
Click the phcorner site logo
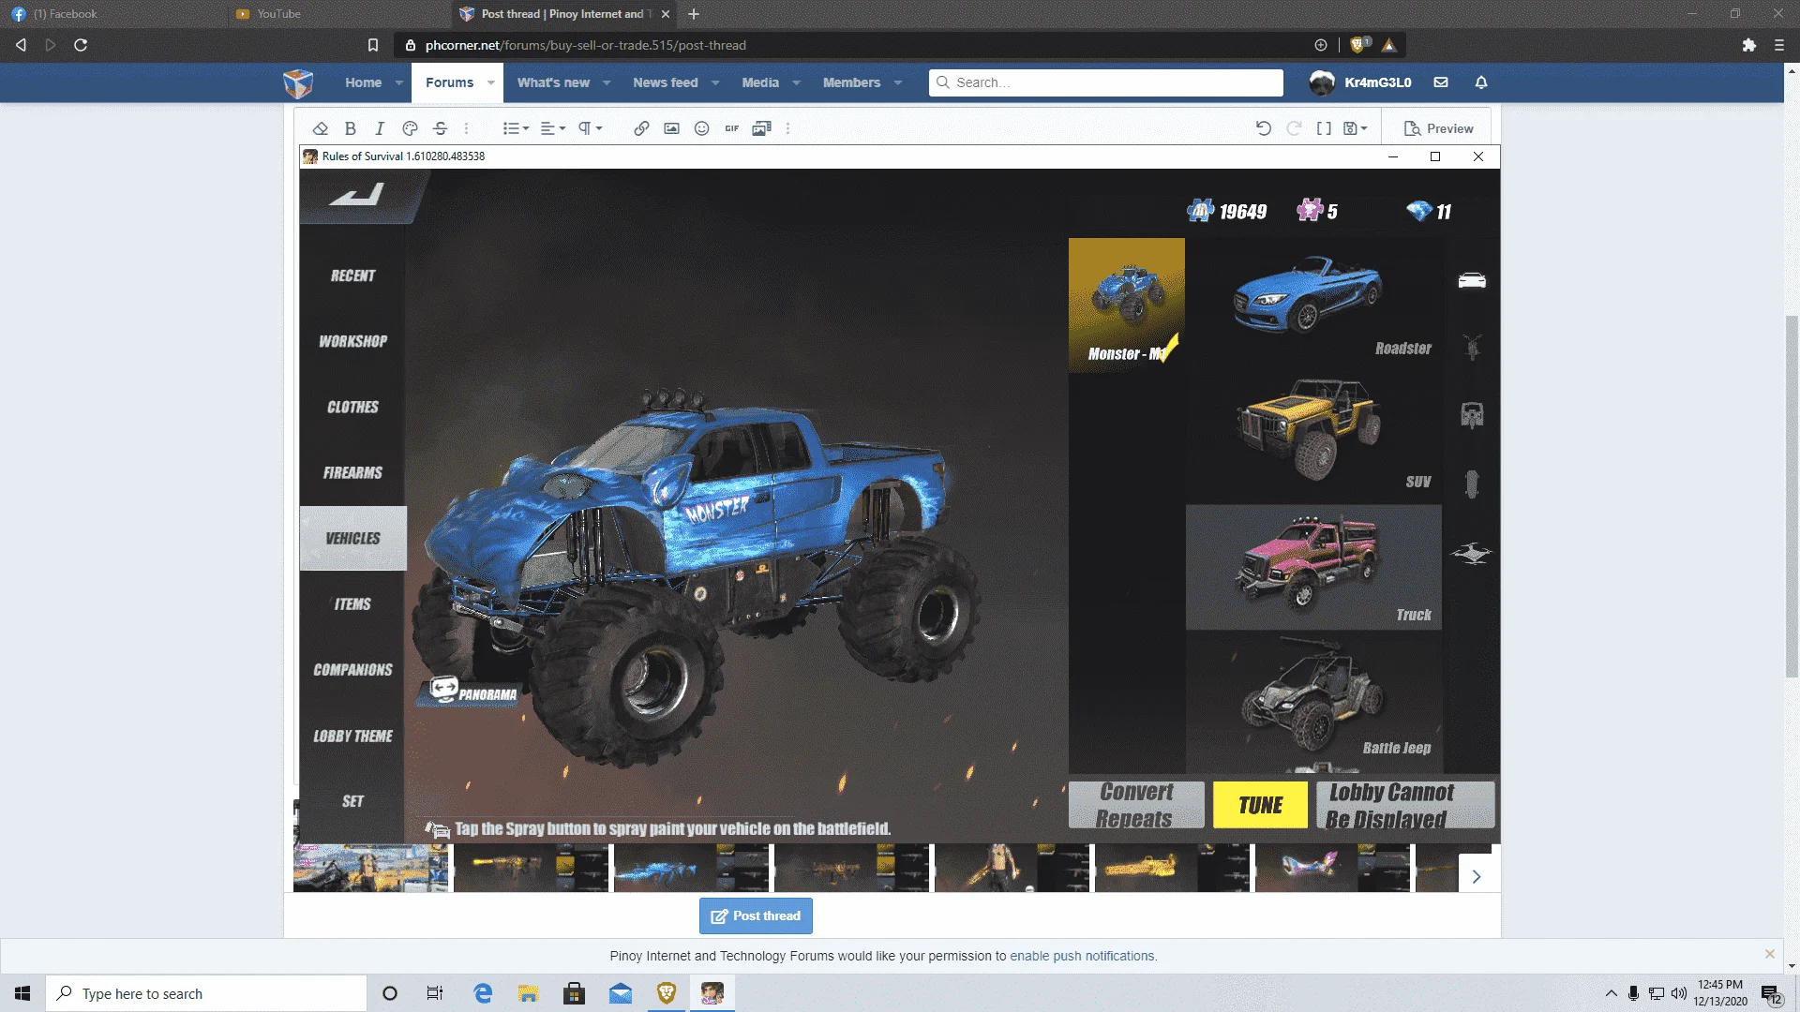click(x=298, y=83)
